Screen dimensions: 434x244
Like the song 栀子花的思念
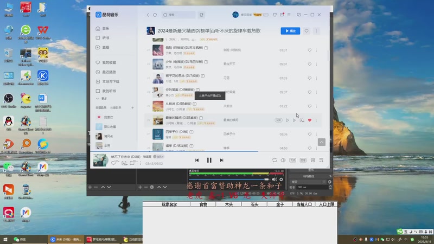309,78
